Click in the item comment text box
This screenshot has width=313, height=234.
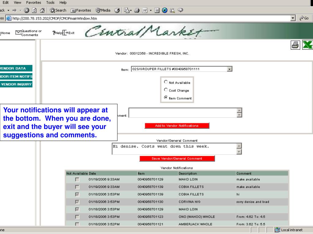click(183, 113)
